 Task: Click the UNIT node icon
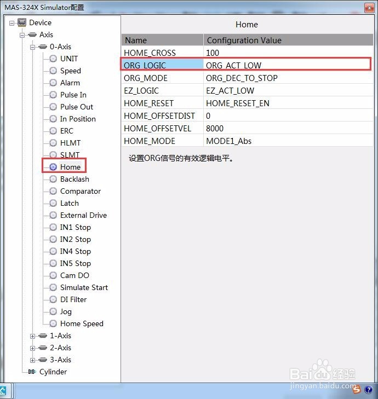53,59
